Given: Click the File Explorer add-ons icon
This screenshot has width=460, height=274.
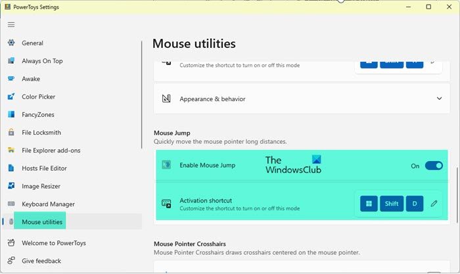Looking at the screenshot, I should (11, 150).
